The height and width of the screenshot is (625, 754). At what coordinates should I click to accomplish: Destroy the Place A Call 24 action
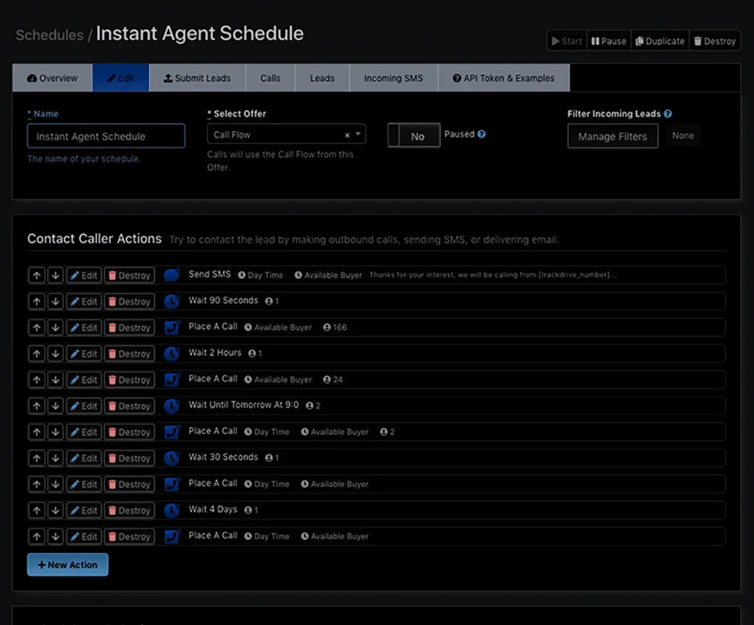click(x=129, y=380)
